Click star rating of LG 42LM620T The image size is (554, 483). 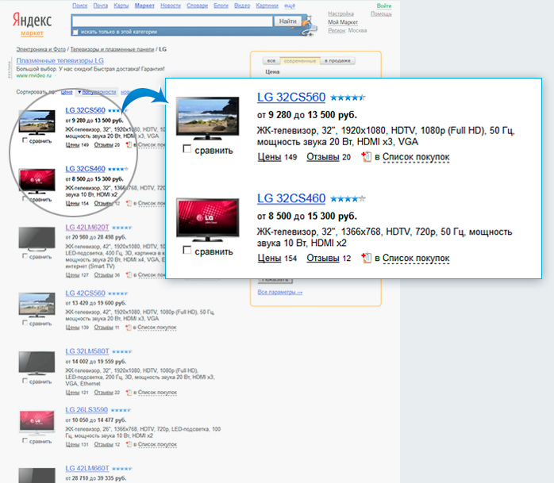point(122,228)
